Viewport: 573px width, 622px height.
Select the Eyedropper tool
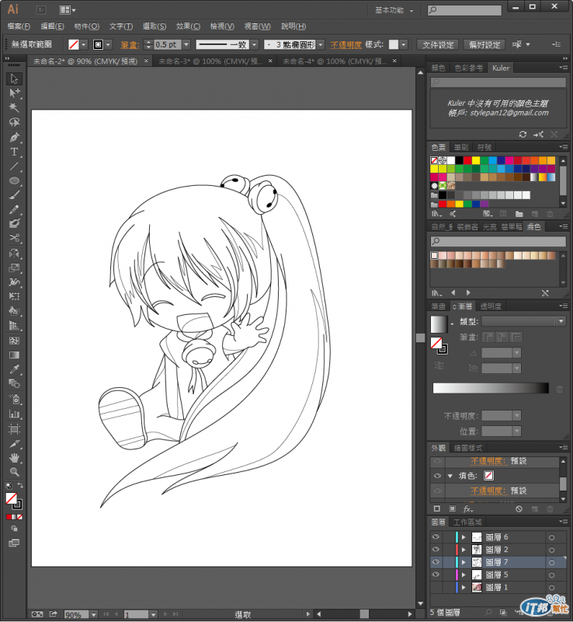[x=14, y=369]
